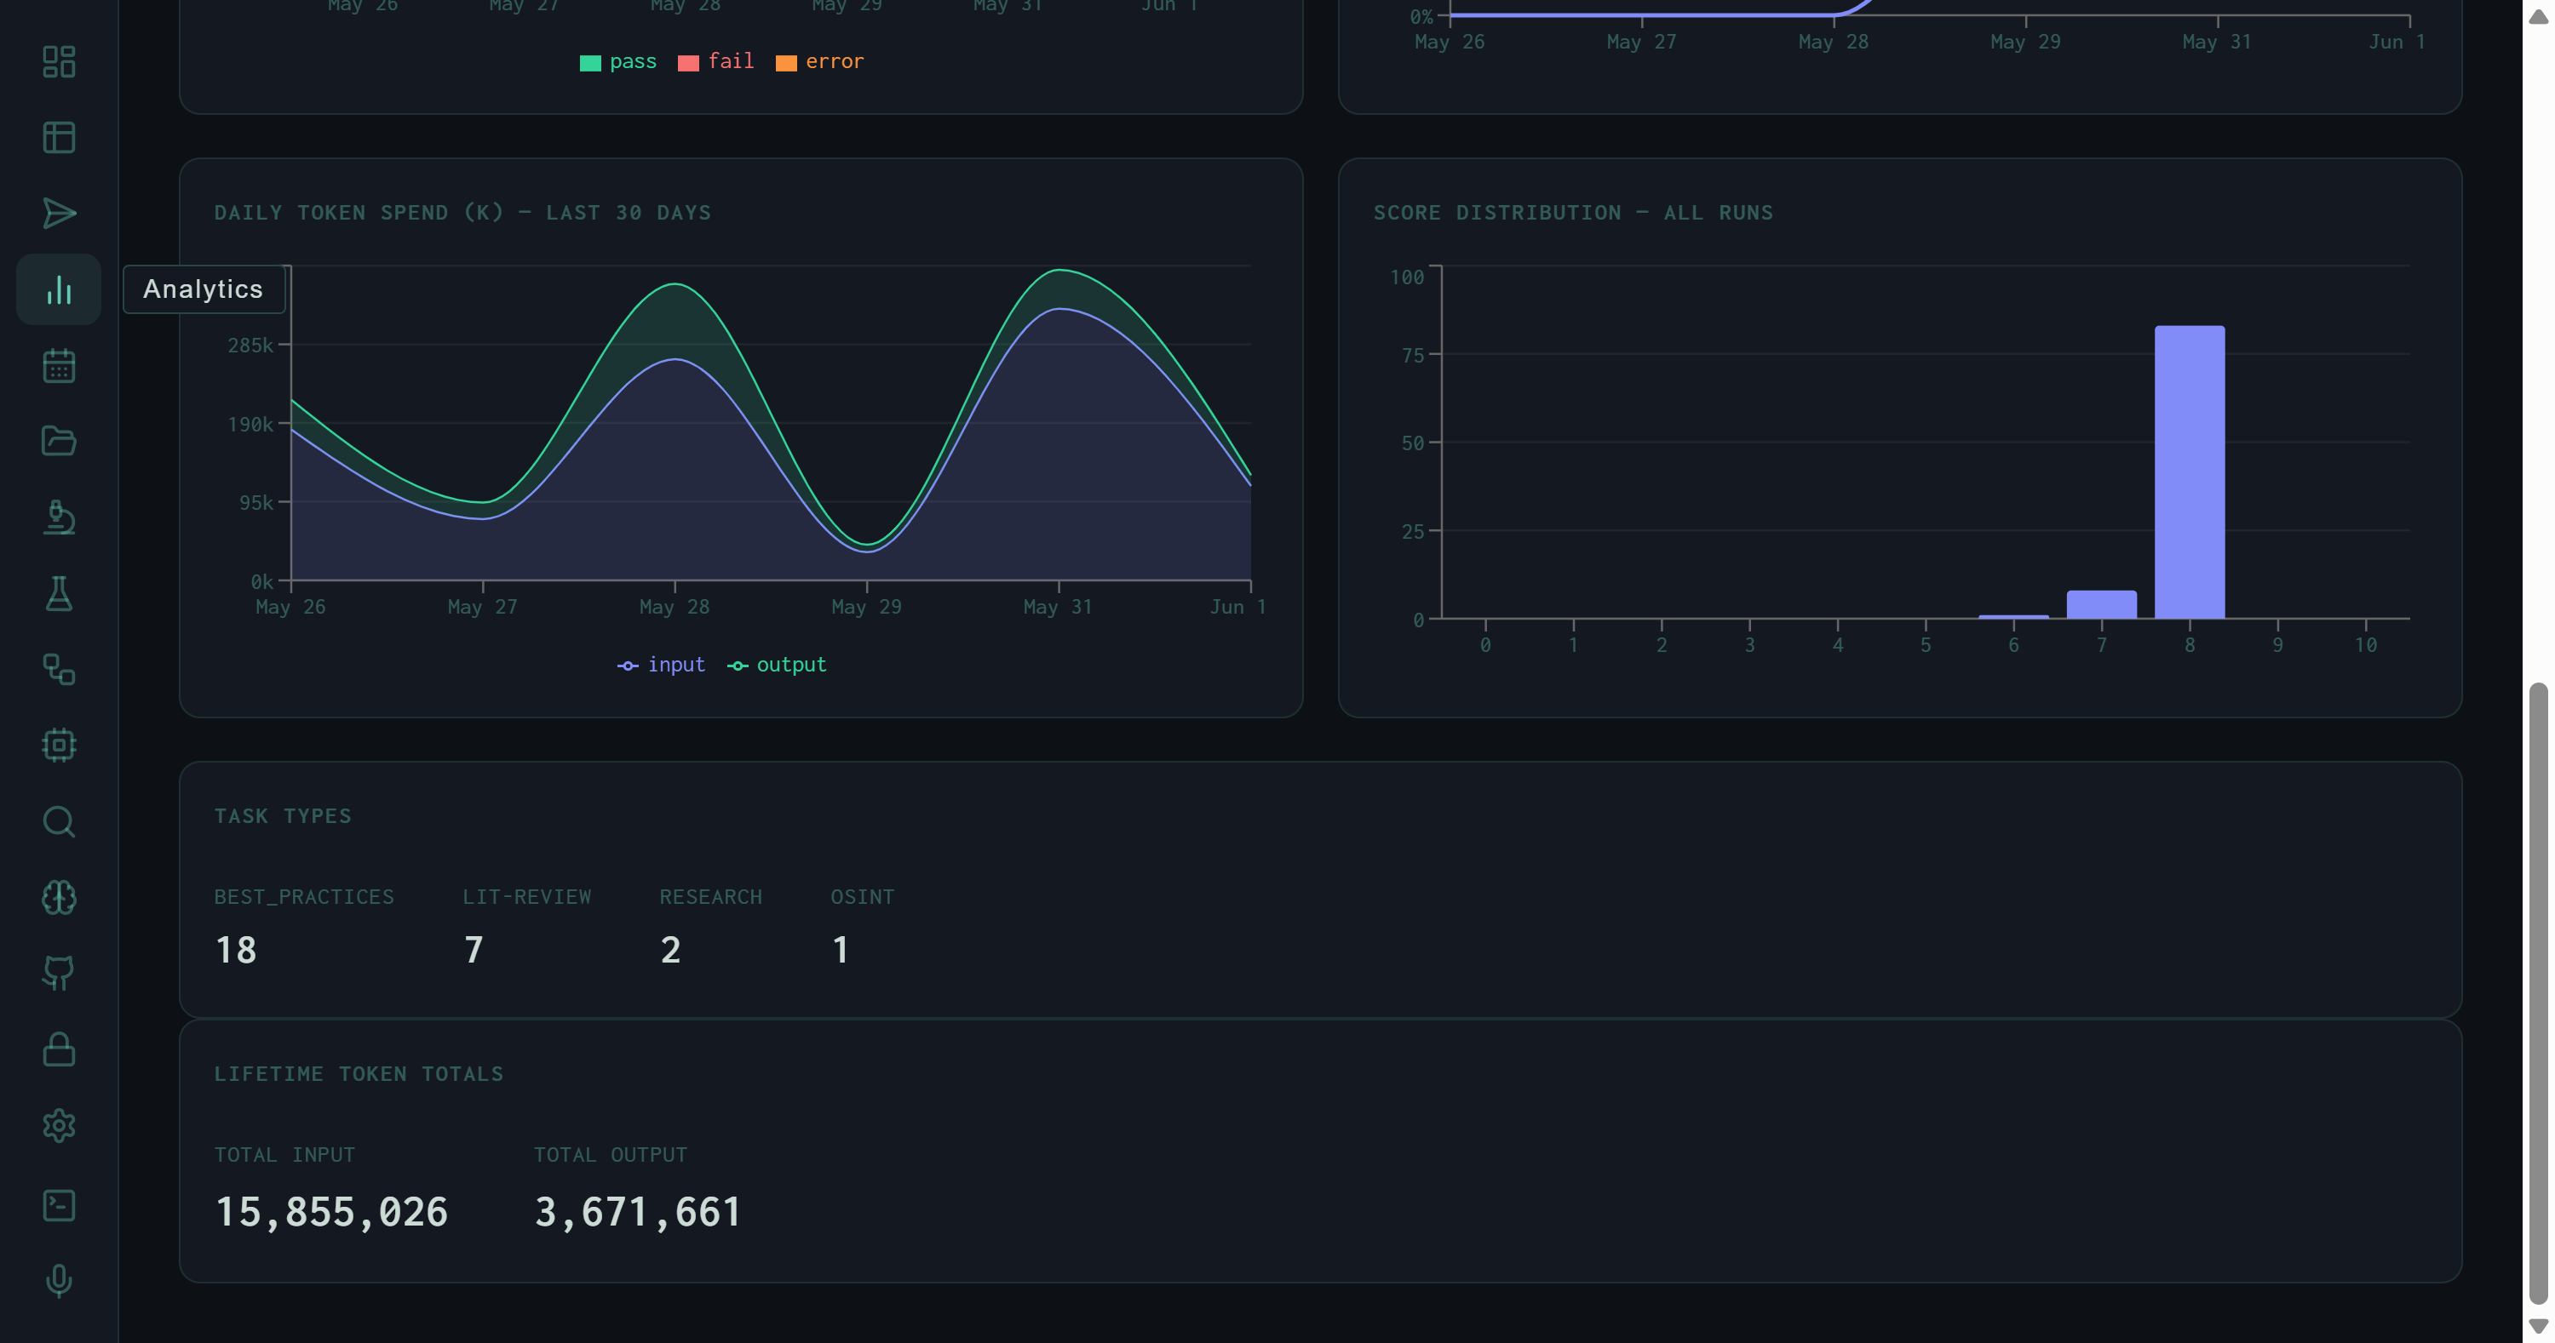
Task: Click the scrollbar down arrow
Action: pyautogui.click(x=2538, y=1326)
